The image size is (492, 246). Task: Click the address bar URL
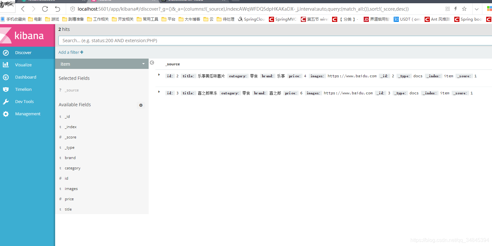[x=243, y=9]
